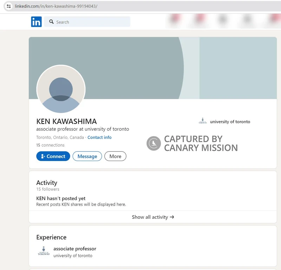
Task: Open university of toronto link in profile header
Action: pos(230,122)
